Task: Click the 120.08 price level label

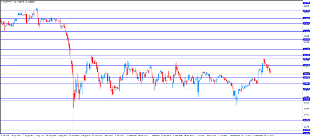Action: [307, 77]
